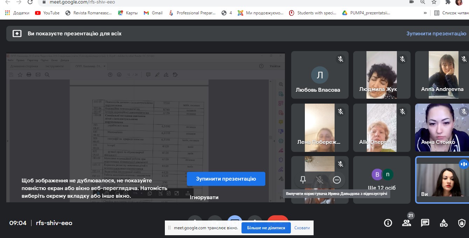The width and height of the screenshot is (469, 238).
Task: Open the chat panel icon
Action: coord(425,223)
